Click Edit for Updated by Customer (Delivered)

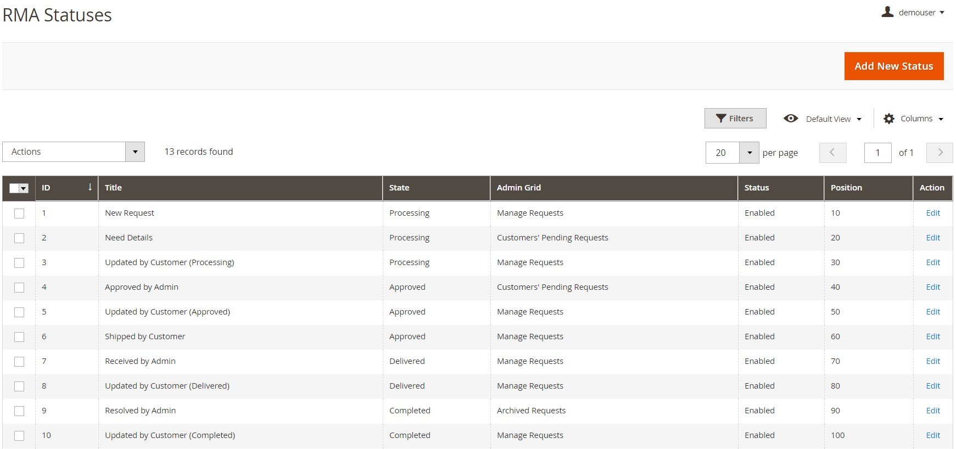pos(933,386)
